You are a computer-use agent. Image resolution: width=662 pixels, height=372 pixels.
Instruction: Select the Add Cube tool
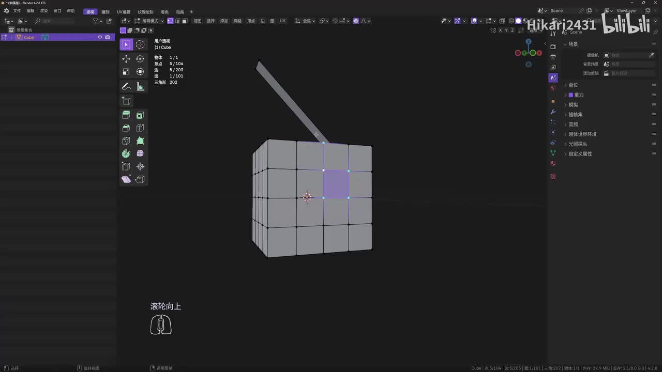126,101
